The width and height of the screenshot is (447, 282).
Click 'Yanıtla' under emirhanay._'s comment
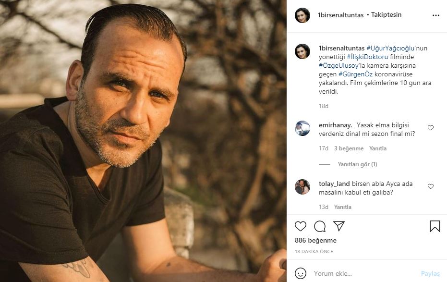378,148
